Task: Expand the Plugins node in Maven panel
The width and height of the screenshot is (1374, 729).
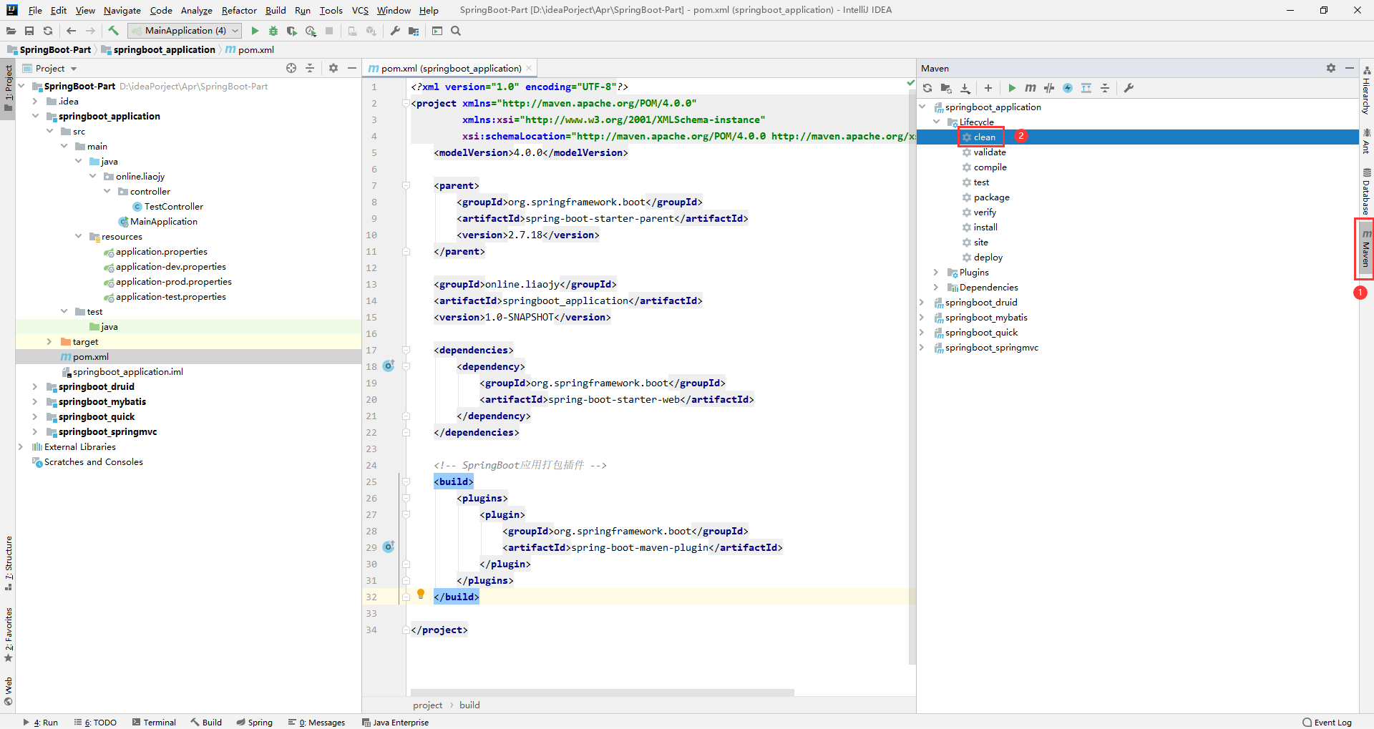Action: click(x=937, y=273)
